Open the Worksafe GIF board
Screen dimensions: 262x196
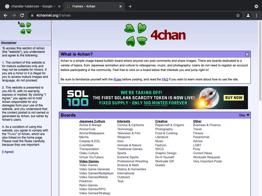165,161
